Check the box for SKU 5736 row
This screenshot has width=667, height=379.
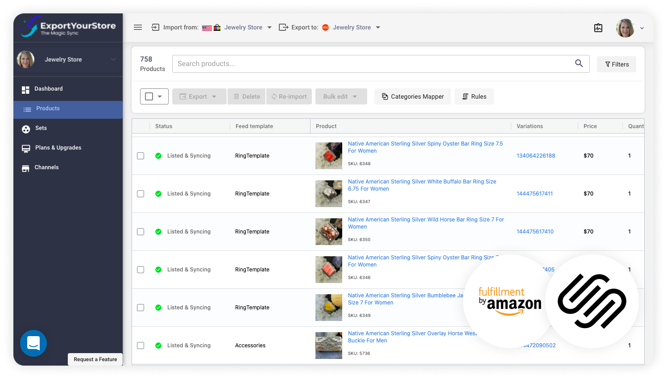point(141,346)
